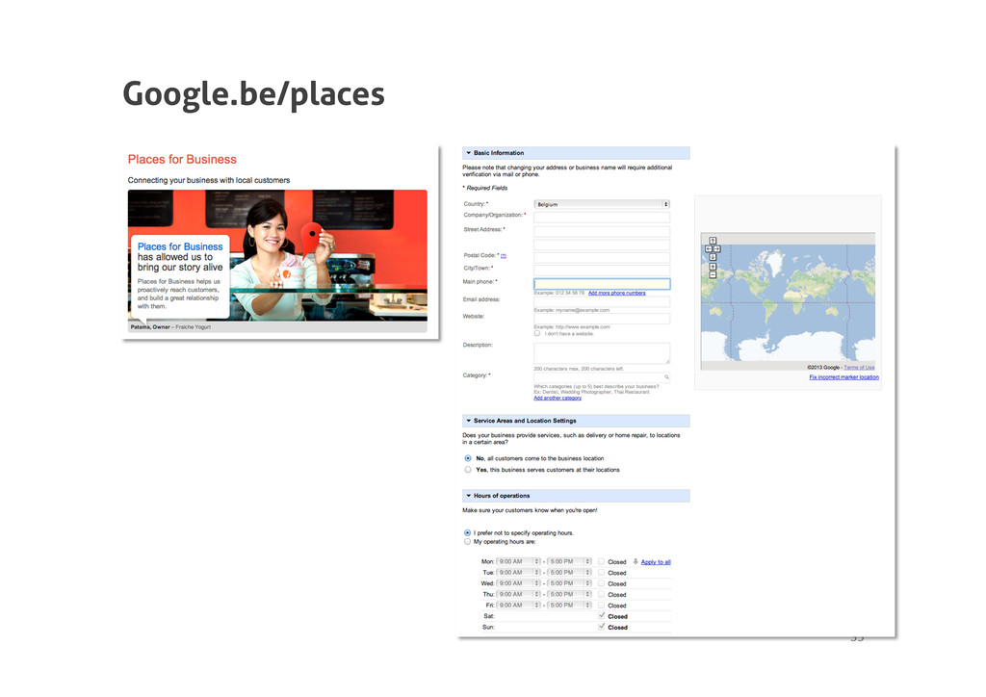Open Friday opening time dropdown
The width and height of the screenshot is (986, 697).
(x=518, y=606)
